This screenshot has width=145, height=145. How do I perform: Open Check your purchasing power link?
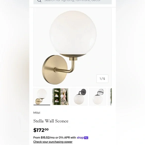click(x=53, y=142)
